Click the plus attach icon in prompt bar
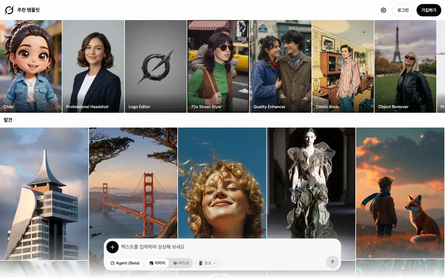The width and height of the screenshot is (445, 278). [112, 247]
